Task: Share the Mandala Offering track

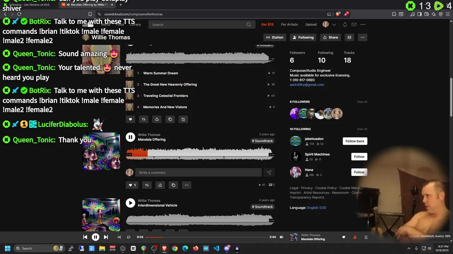Action: coord(160,185)
